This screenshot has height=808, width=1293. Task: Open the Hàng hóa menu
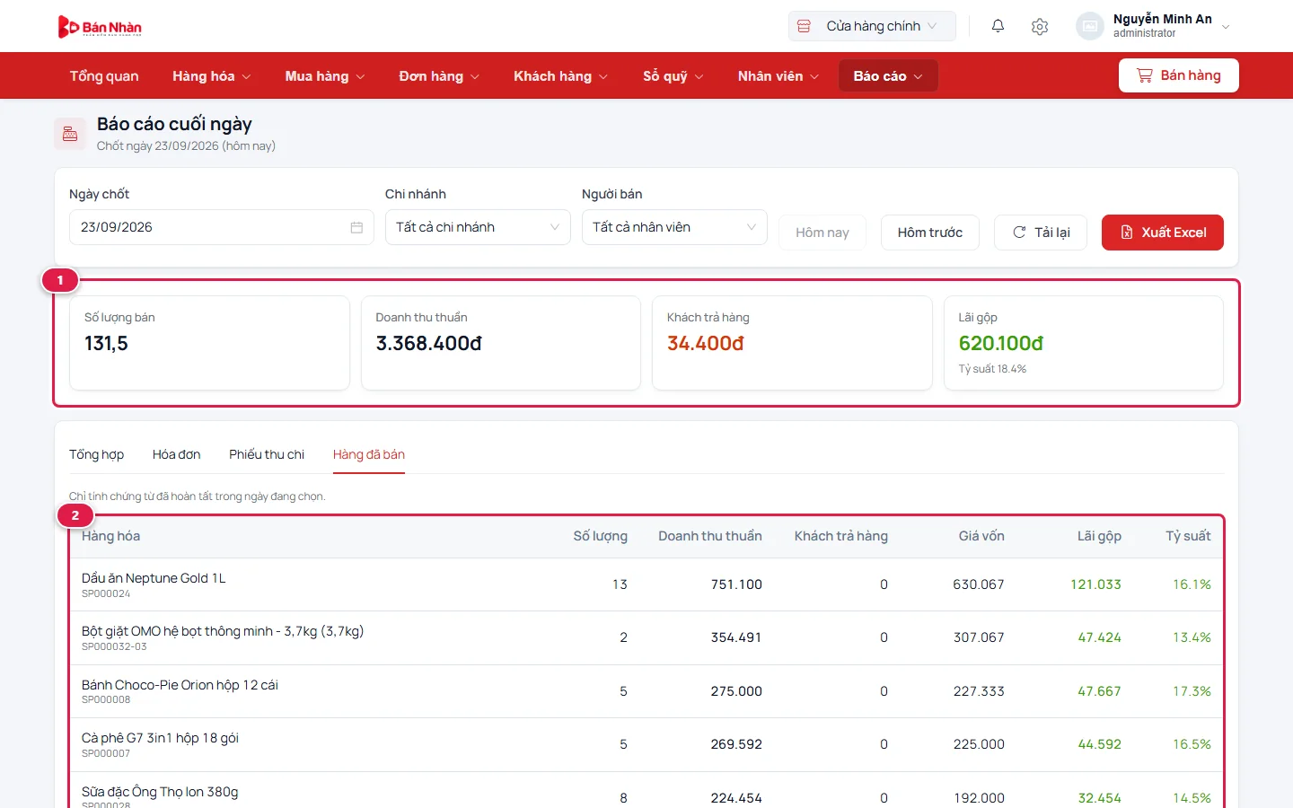point(212,76)
